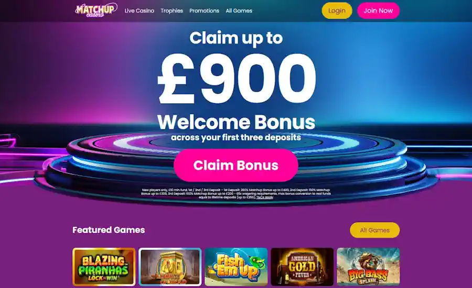This screenshot has height=288, width=472.
Task: Open the Live Casino menu item
Action: [140, 11]
